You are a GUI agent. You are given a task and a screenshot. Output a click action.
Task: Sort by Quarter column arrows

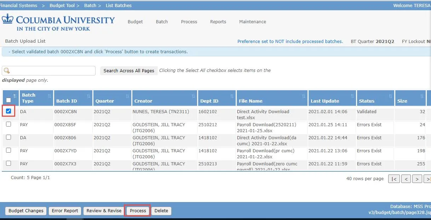click(128, 96)
